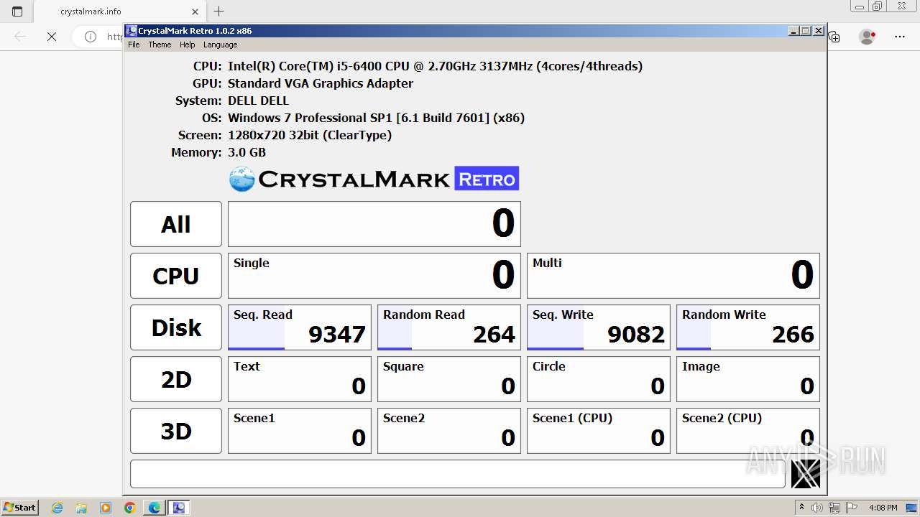Open Windows Media Player from taskbar
The height and width of the screenshot is (517, 920).
click(106, 508)
